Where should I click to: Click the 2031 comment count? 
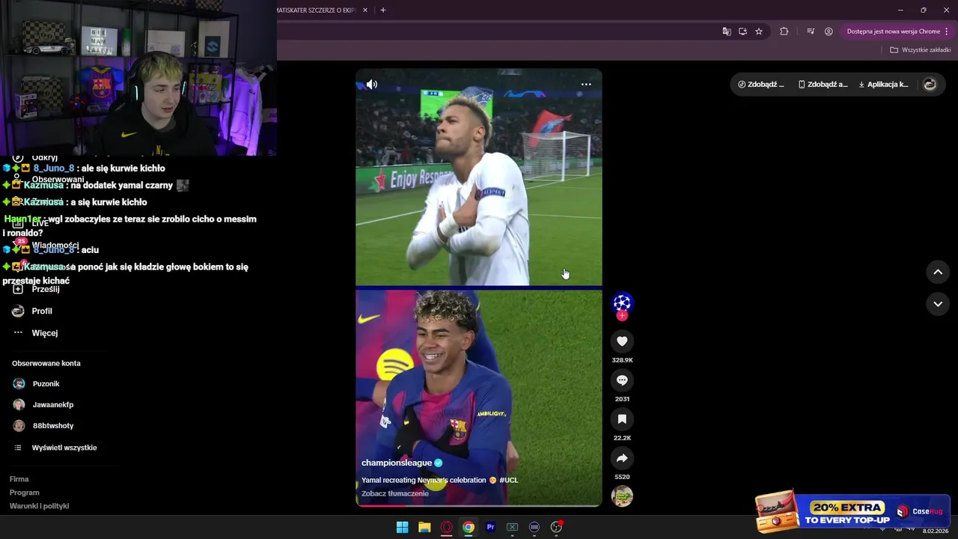coord(622,399)
